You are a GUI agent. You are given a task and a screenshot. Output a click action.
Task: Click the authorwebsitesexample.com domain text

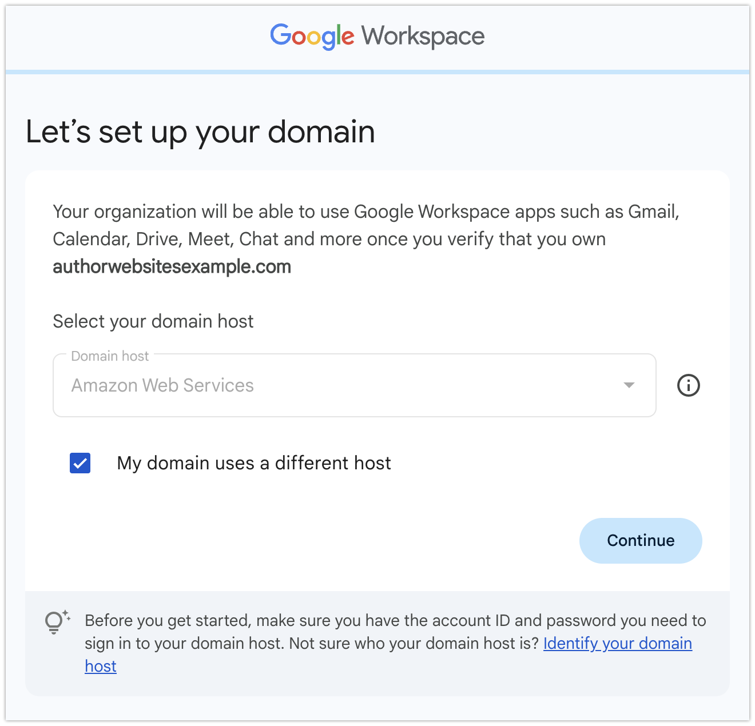pyautogui.click(x=172, y=267)
